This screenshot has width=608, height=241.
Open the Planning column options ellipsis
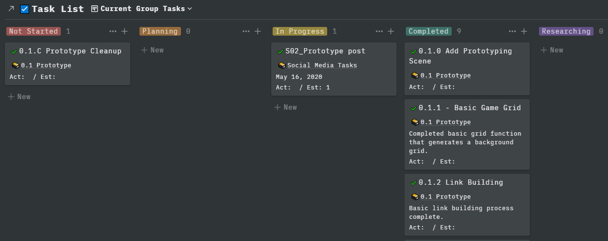point(246,31)
